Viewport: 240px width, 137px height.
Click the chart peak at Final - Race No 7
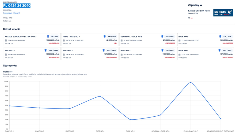point(190,82)
